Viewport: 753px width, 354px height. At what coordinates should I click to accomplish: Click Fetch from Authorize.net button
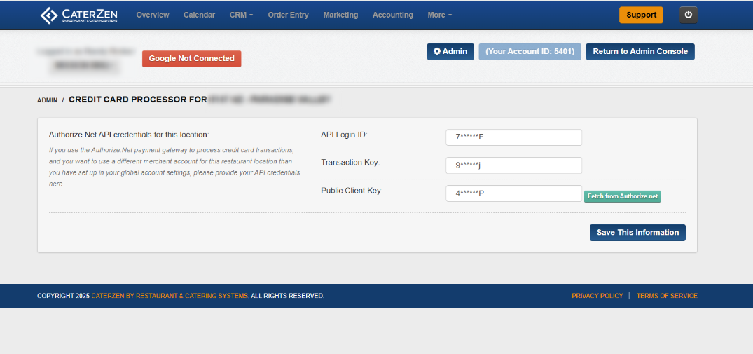click(x=623, y=196)
